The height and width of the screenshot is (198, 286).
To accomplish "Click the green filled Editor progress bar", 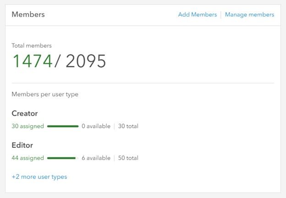I will [x=61, y=158].
